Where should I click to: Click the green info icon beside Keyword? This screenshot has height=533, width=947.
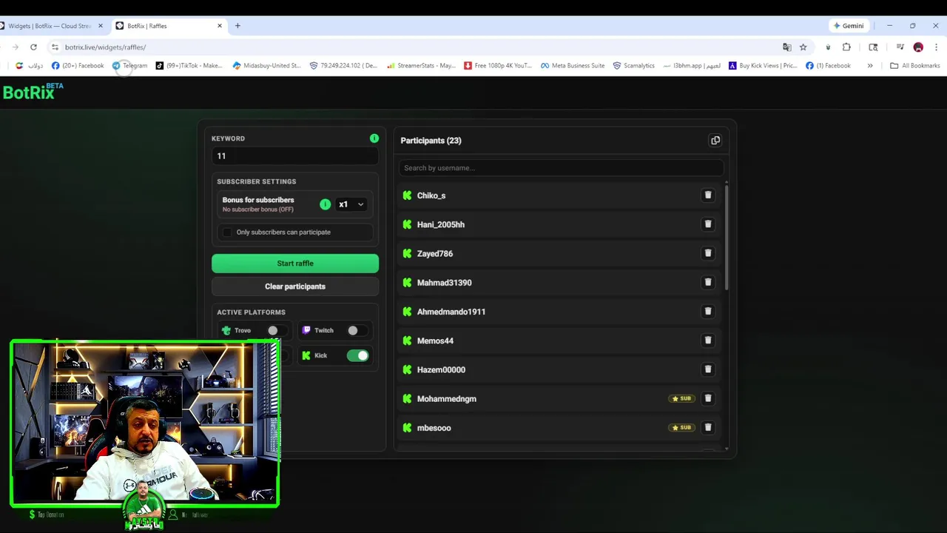(x=374, y=138)
